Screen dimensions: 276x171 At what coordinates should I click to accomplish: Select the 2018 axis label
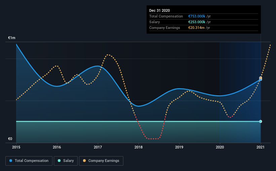[x=139, y=147]
